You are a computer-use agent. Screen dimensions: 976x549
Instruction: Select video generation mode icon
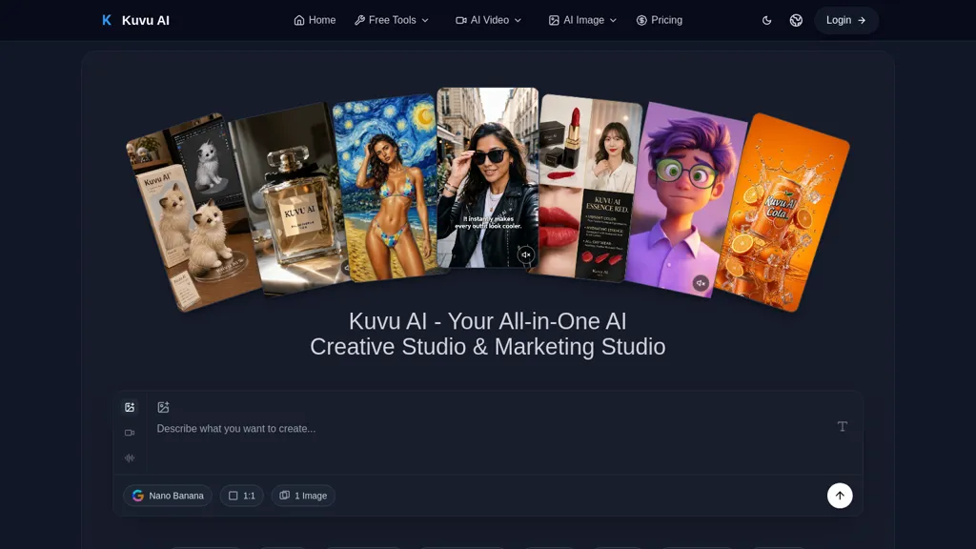130,433
